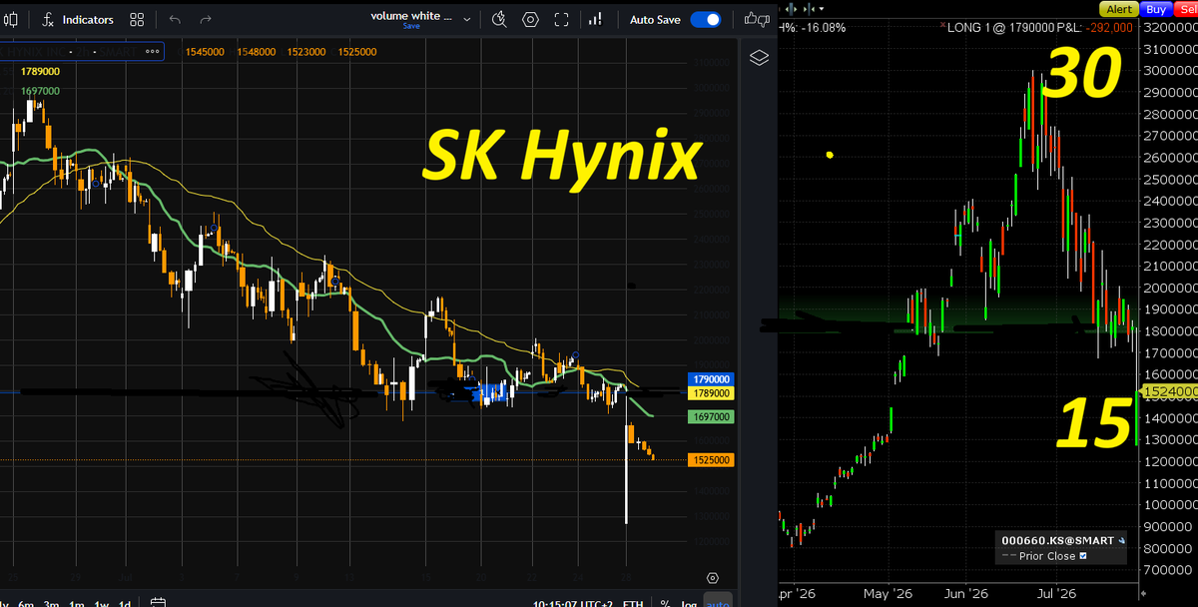
Task: Click the Buy button in right chart
Action: point(1156,8)
